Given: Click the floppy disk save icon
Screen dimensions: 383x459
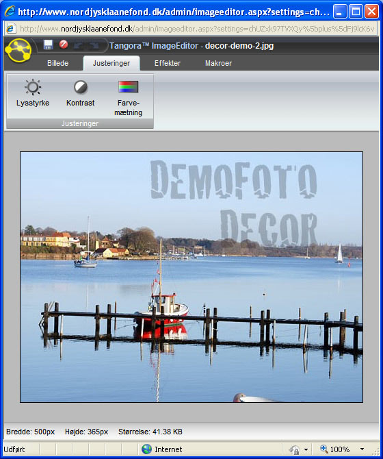Looking at the screenshot, I should coord(48,45).
